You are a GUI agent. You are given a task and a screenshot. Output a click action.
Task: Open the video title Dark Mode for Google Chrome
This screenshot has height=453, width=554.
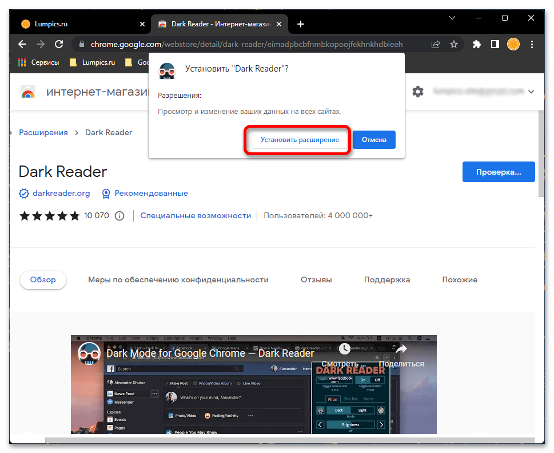pyautogui.click(x=210, y=353)
